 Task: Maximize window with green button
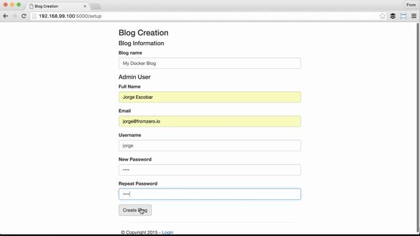tap(18, 5)
